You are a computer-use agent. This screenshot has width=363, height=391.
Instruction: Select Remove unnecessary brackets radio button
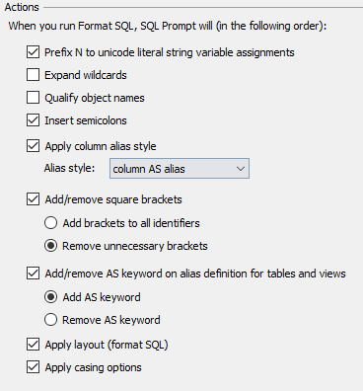point(50,246)
